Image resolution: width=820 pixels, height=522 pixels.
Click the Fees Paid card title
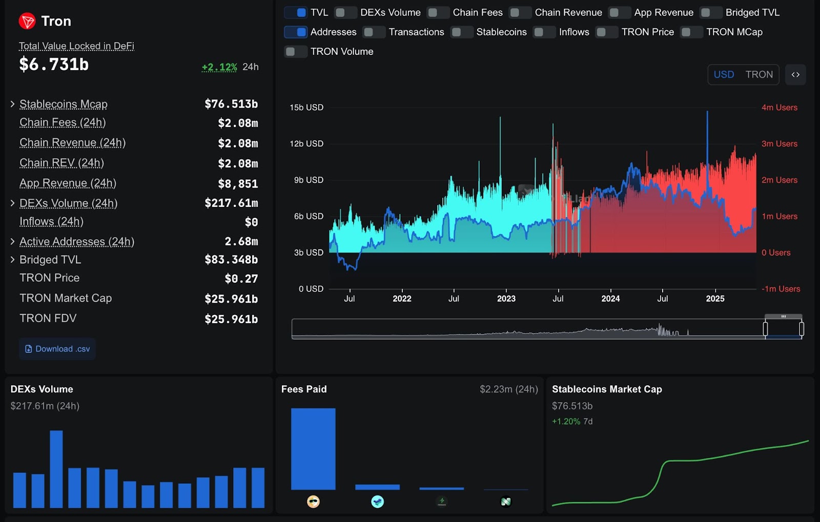pyautogui.click(x=304, y=389)
